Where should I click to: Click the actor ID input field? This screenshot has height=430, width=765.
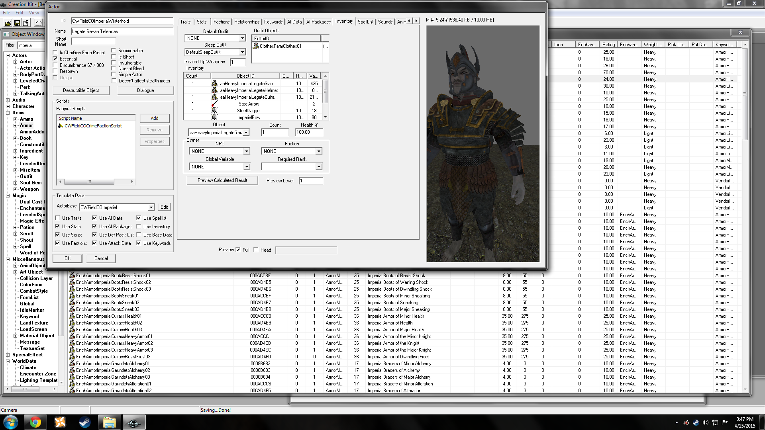tap(122, 21)
